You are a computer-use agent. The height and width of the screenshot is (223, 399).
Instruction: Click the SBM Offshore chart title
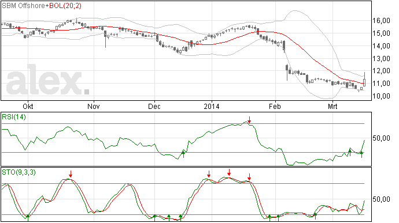(x=23, y=6)
